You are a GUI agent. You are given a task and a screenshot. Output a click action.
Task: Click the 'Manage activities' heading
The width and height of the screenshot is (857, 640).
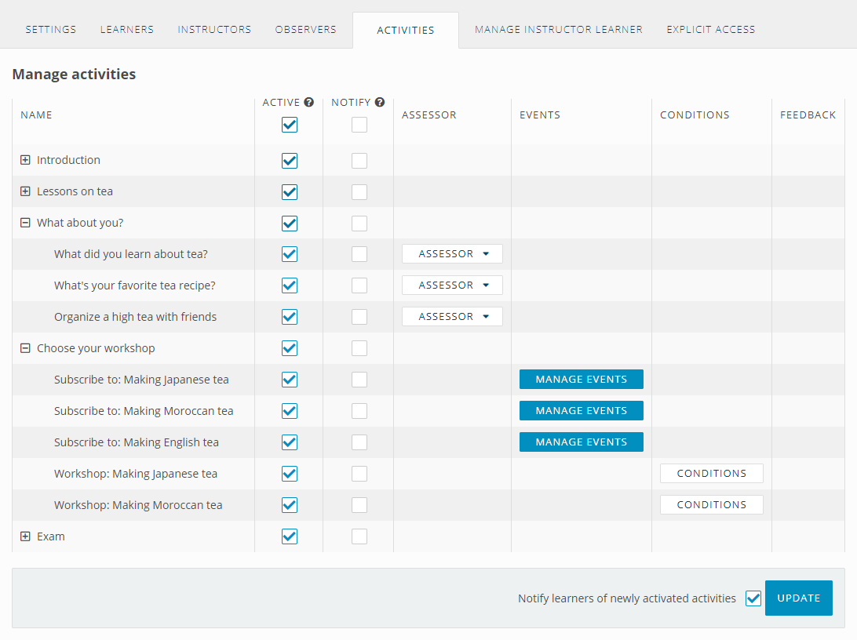74,75
